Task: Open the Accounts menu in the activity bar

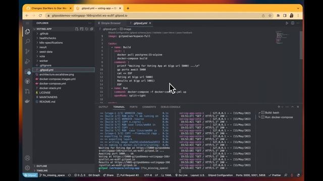Action: point(27,158)
